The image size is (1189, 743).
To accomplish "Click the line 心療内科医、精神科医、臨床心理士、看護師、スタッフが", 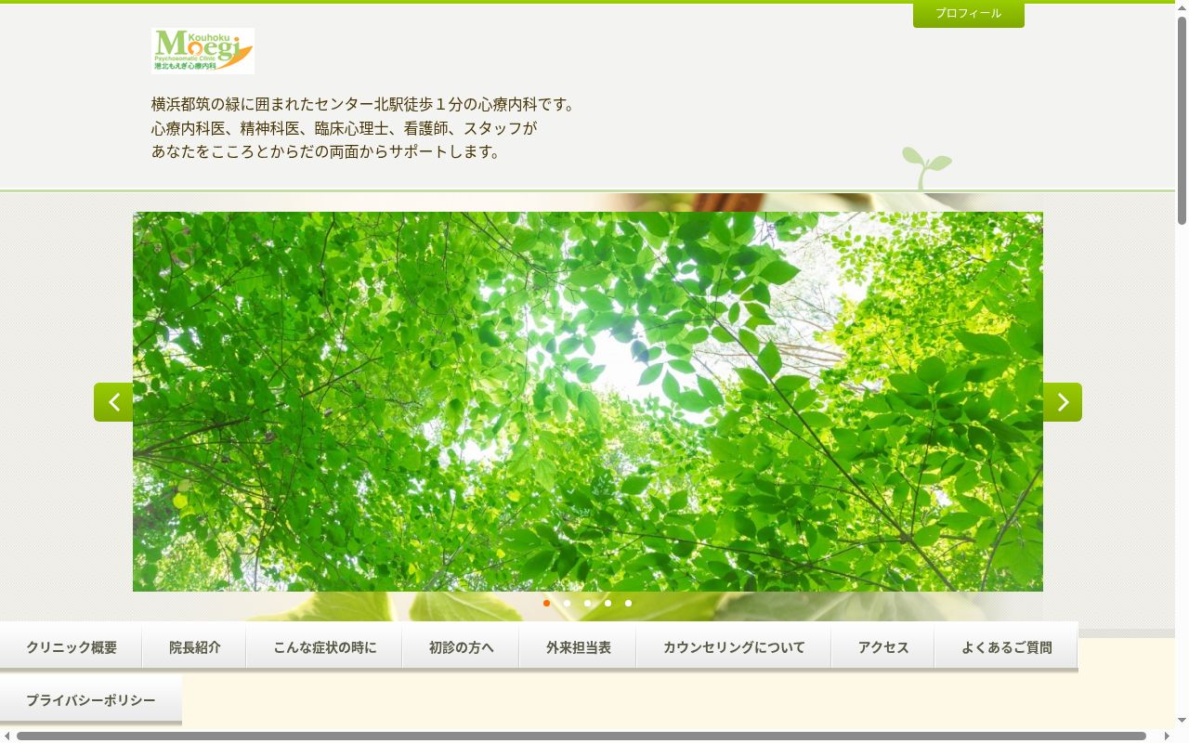I will (x=345, y=128).
